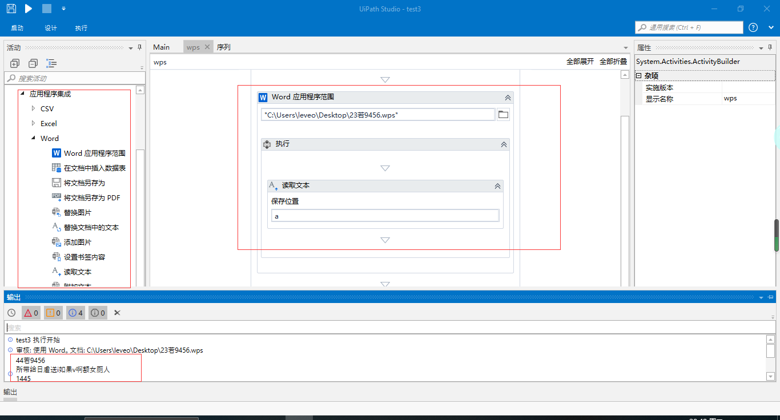This screenshot has width=780, height=420.
Task: Close the wps tab with its X
Action: point(207,47)
